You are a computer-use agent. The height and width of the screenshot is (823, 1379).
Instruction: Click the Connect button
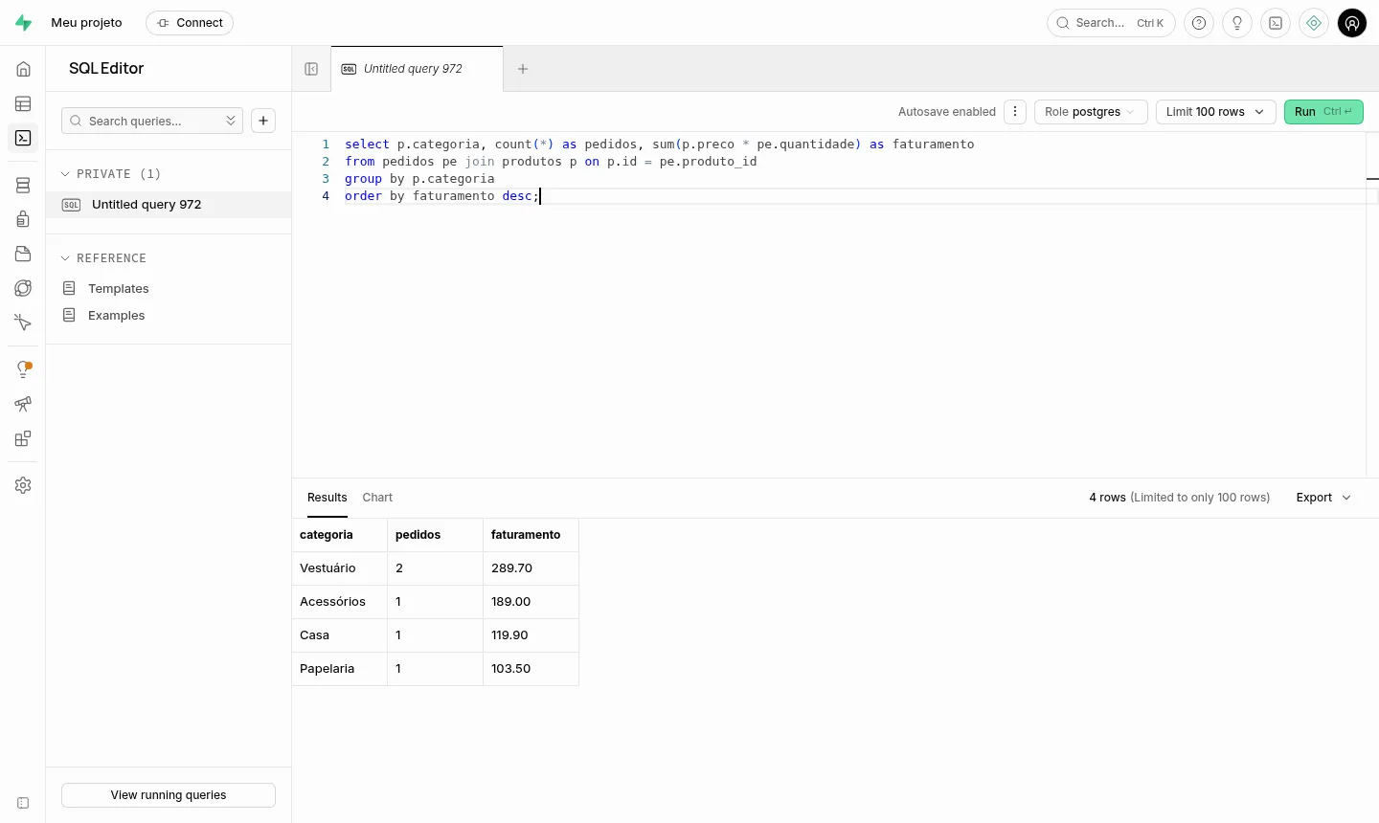(190, 23)
